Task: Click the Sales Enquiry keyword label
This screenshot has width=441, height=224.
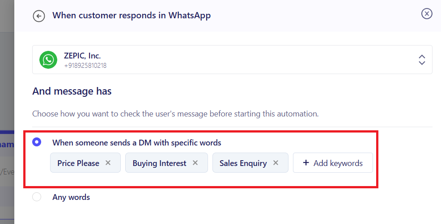Action: [x=243, y=163]
